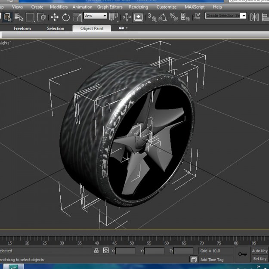Image resolution: width=269 pixels, height=269 pixels.
Task: Click the Mirror tool icon
Action: point(254,17)
